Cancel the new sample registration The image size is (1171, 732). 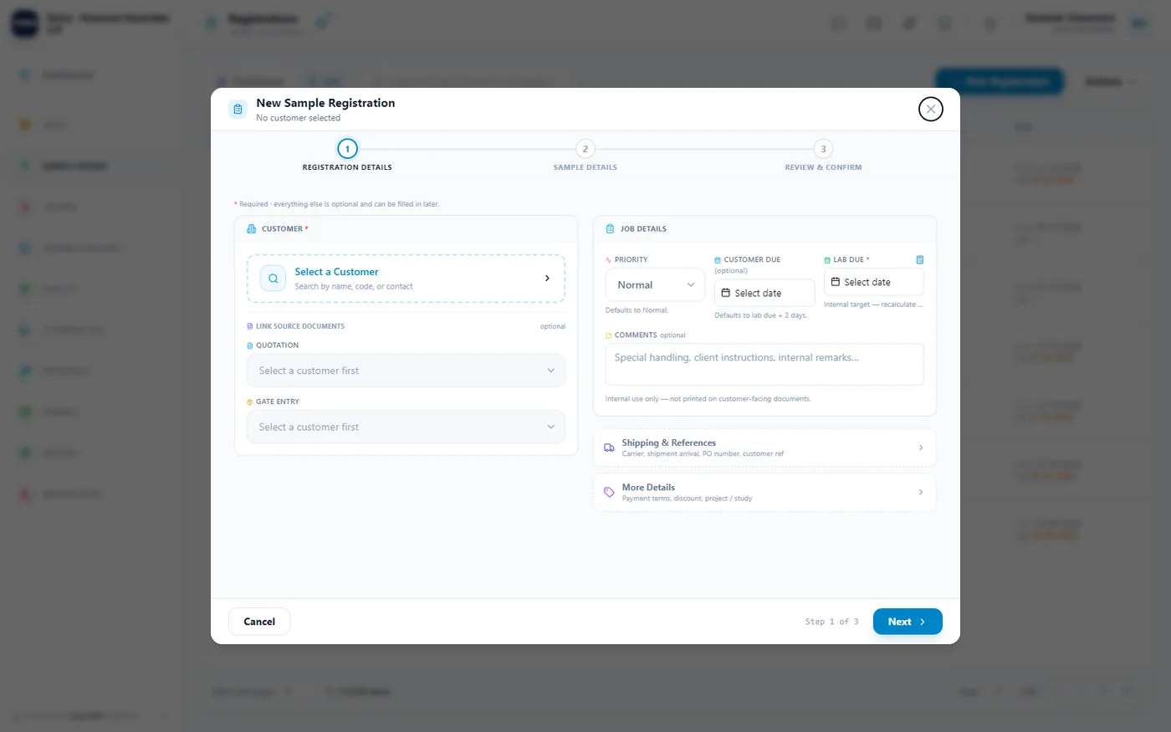(259, 622)
